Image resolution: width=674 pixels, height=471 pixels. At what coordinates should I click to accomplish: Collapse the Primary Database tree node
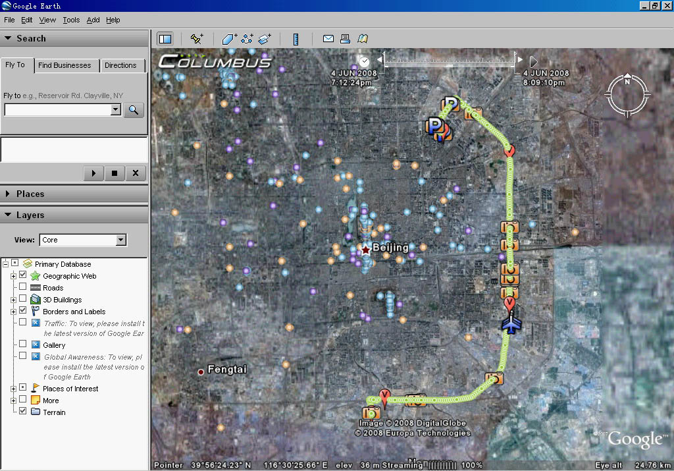point(5,263)
